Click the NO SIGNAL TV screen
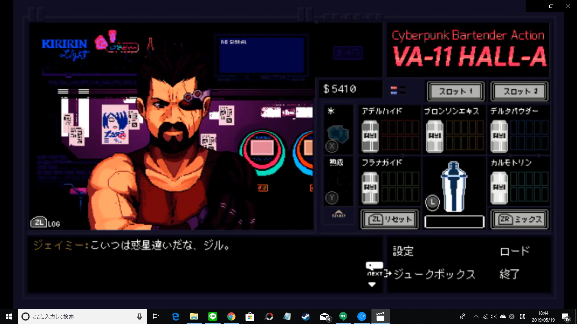The image size is (577, 324). [x=262, y=55]
